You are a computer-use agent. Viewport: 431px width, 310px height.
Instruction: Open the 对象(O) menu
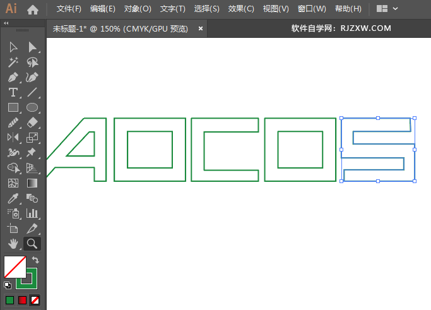(138, 9)
